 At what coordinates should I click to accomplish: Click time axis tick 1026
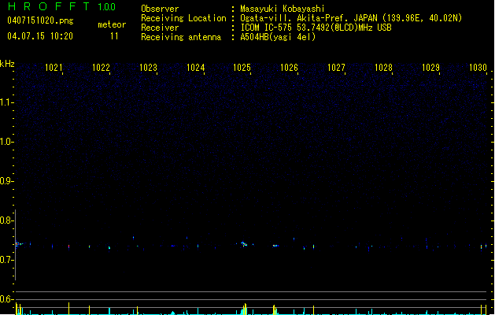click(x=289, y=68)
